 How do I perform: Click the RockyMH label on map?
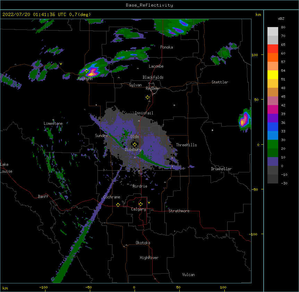click(85, 79)
